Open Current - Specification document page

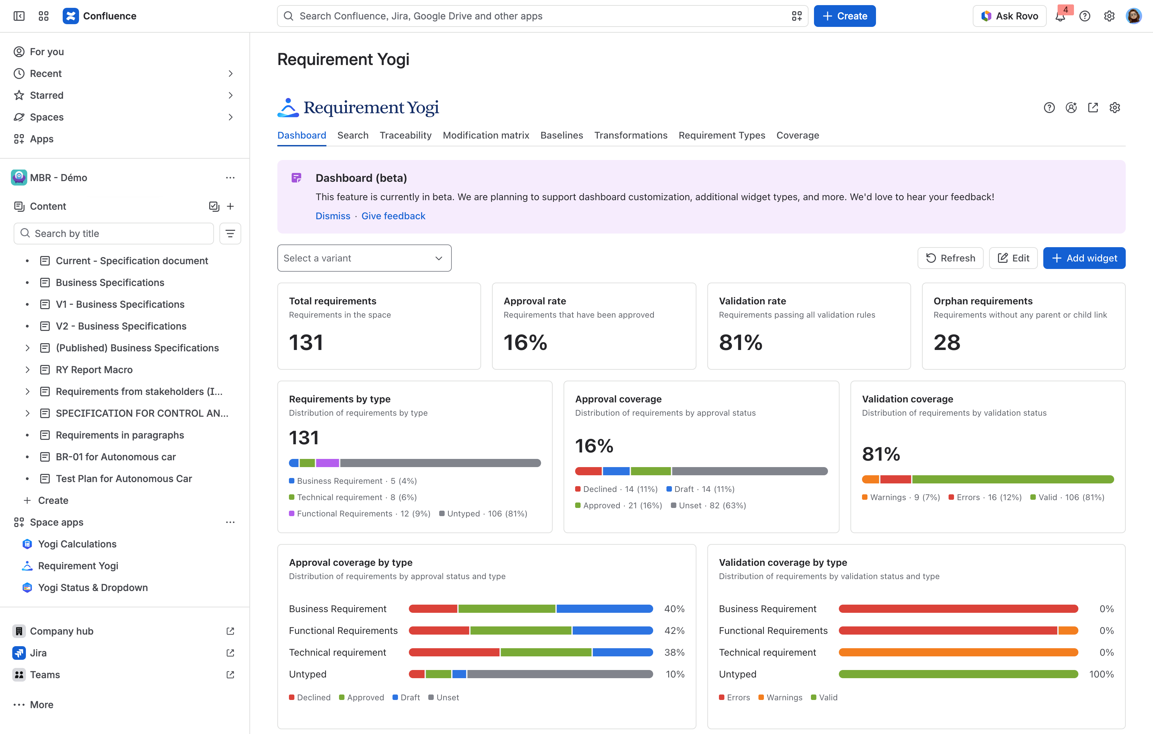tap(132, 261)
